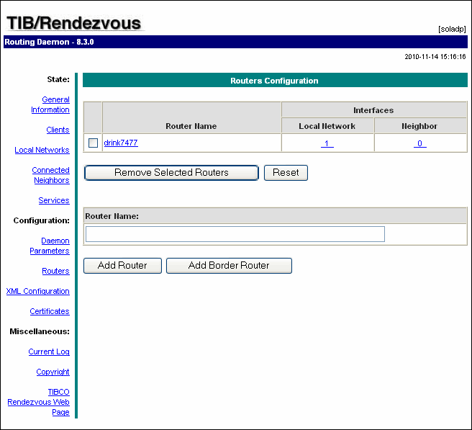Open General Information in sidebar
The image size is (472, 430).
click(x=50, y=104)
